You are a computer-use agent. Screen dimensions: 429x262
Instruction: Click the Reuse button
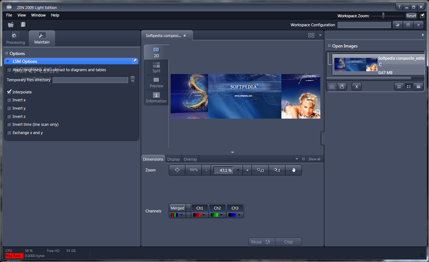click(261, 242)
